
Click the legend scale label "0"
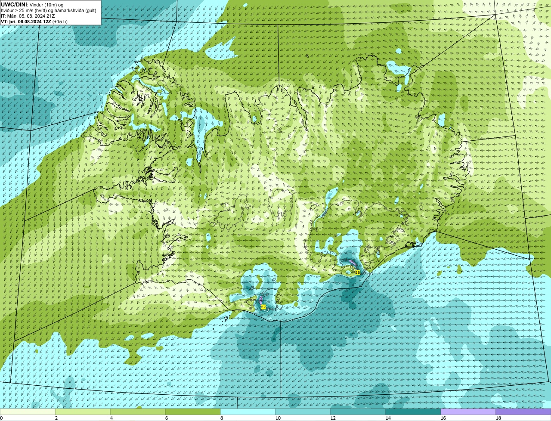[x=1, y=418]
